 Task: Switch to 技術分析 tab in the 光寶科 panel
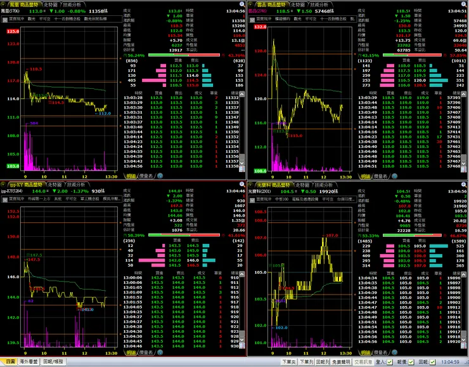pyautogui.click(x=324, y=185)
